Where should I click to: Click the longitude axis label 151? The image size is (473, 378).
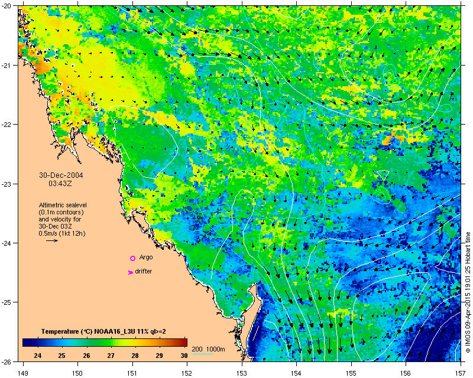pyautogui.click(x=132, y=373)
